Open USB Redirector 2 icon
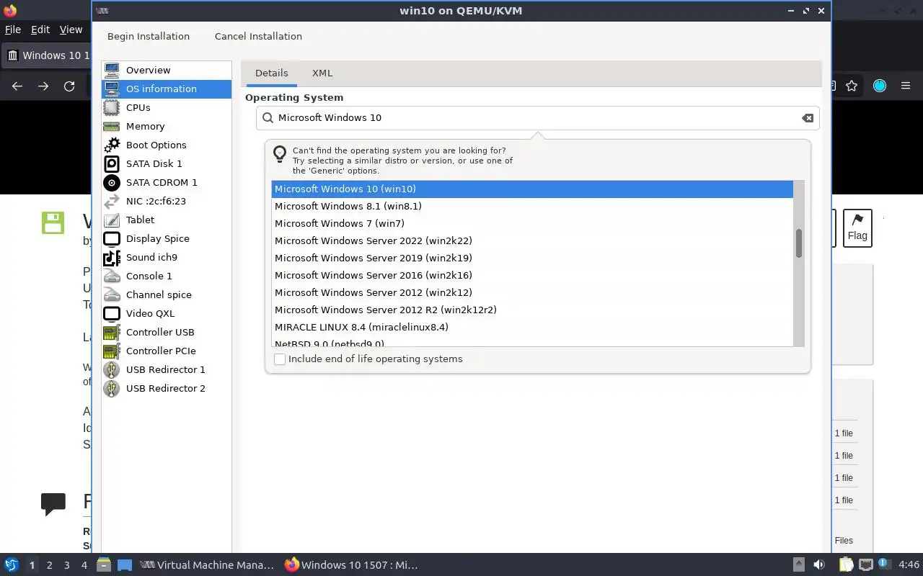The height and width of the screenshot is (576, 923). 112,388
